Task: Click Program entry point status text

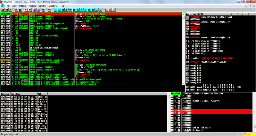Action: (x=9, y=134)
